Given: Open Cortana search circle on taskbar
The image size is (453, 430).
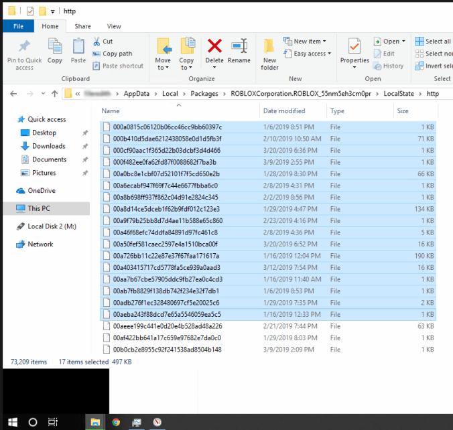Looking at the screenshot, I should coord(33,422).
